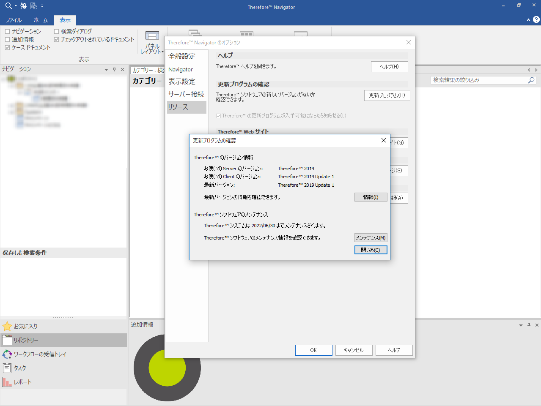Enable the 検索ダイアログ checkbox

click(x=56, y=31)
